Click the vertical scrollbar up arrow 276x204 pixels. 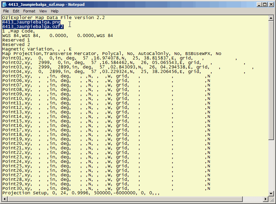pyautogui.click(x=271, y=18)
